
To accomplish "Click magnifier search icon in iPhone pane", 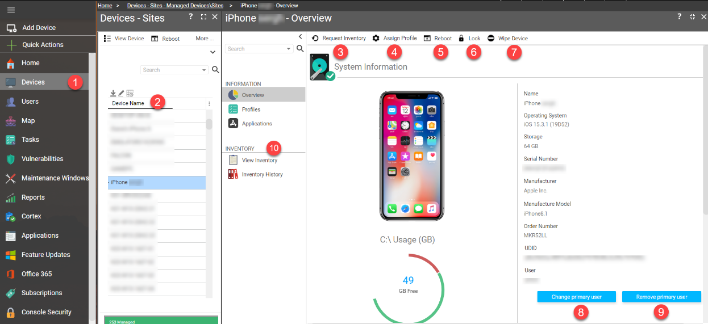I will coord(300,49).
